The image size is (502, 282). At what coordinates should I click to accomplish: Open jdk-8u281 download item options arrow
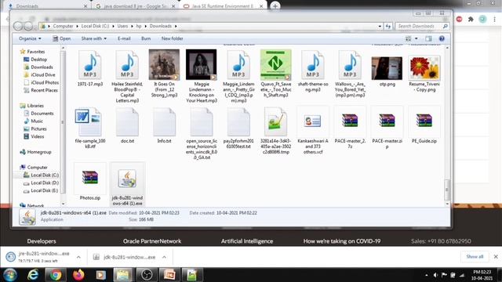(164, 257)
